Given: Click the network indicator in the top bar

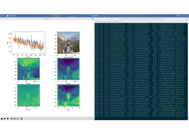Looking at the screenshot, I should pos(178,16).
